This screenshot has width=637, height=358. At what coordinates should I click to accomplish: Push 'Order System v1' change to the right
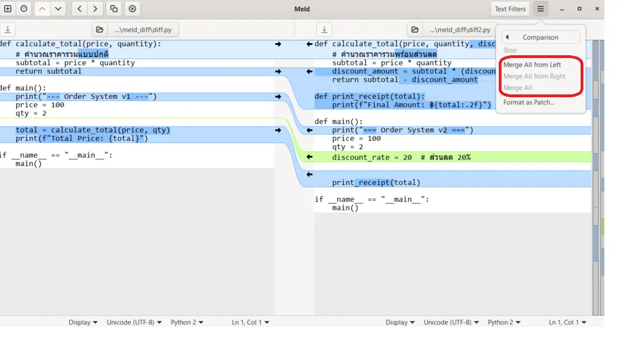click(278, 97)
